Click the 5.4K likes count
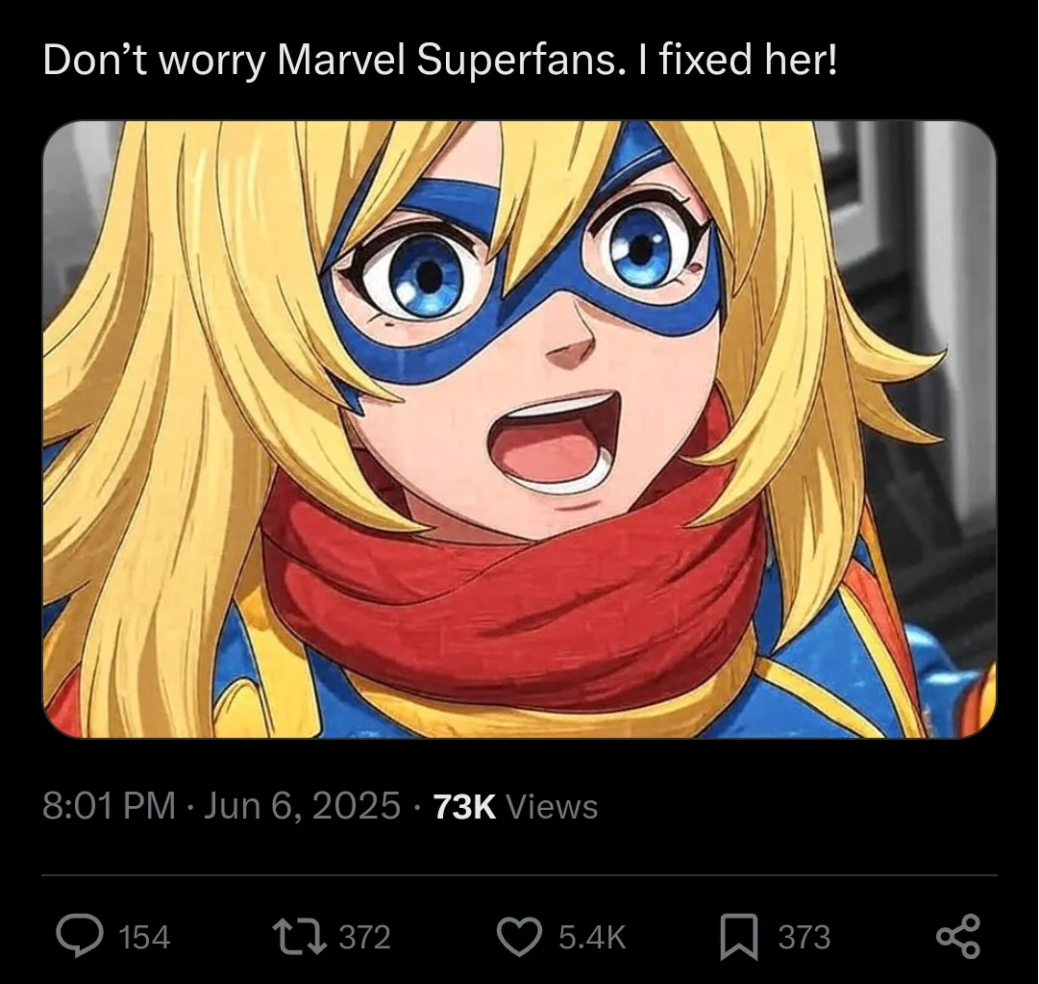Screen dimensions: 1039x984 (x=592, y=938)
